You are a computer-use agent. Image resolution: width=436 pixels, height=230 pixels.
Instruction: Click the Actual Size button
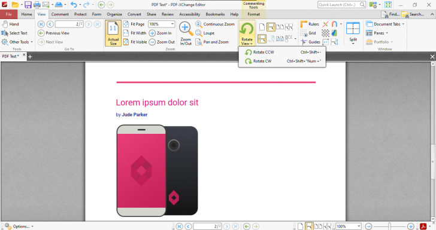pos(113,33)
